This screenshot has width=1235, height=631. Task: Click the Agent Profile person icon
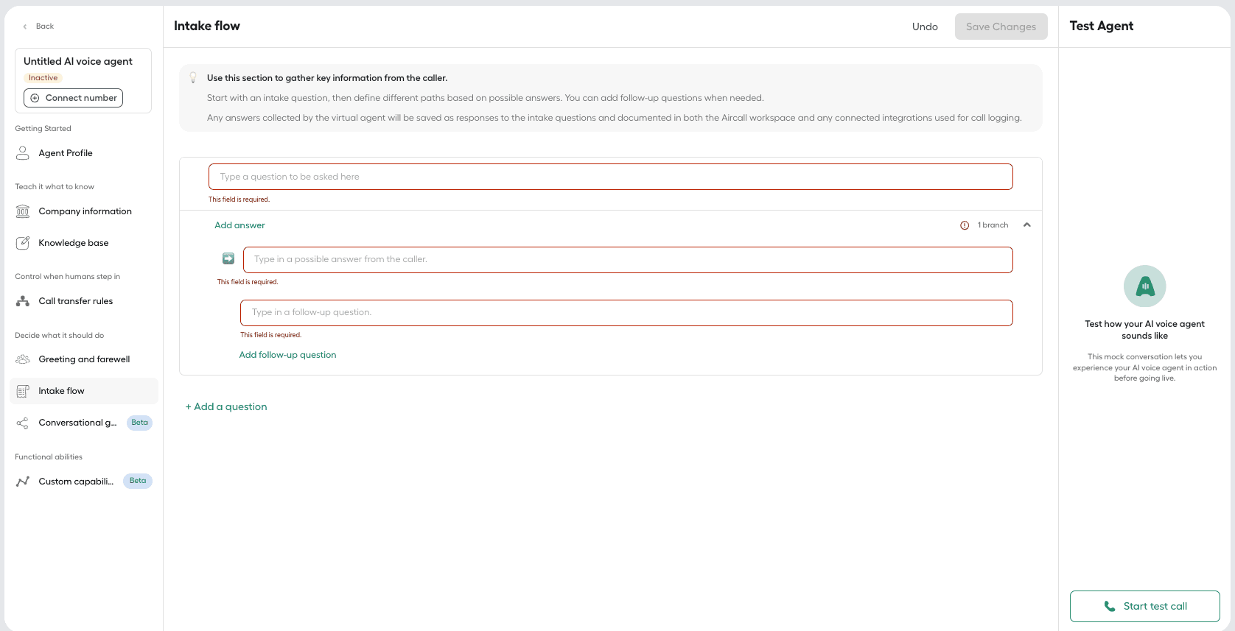23,153
